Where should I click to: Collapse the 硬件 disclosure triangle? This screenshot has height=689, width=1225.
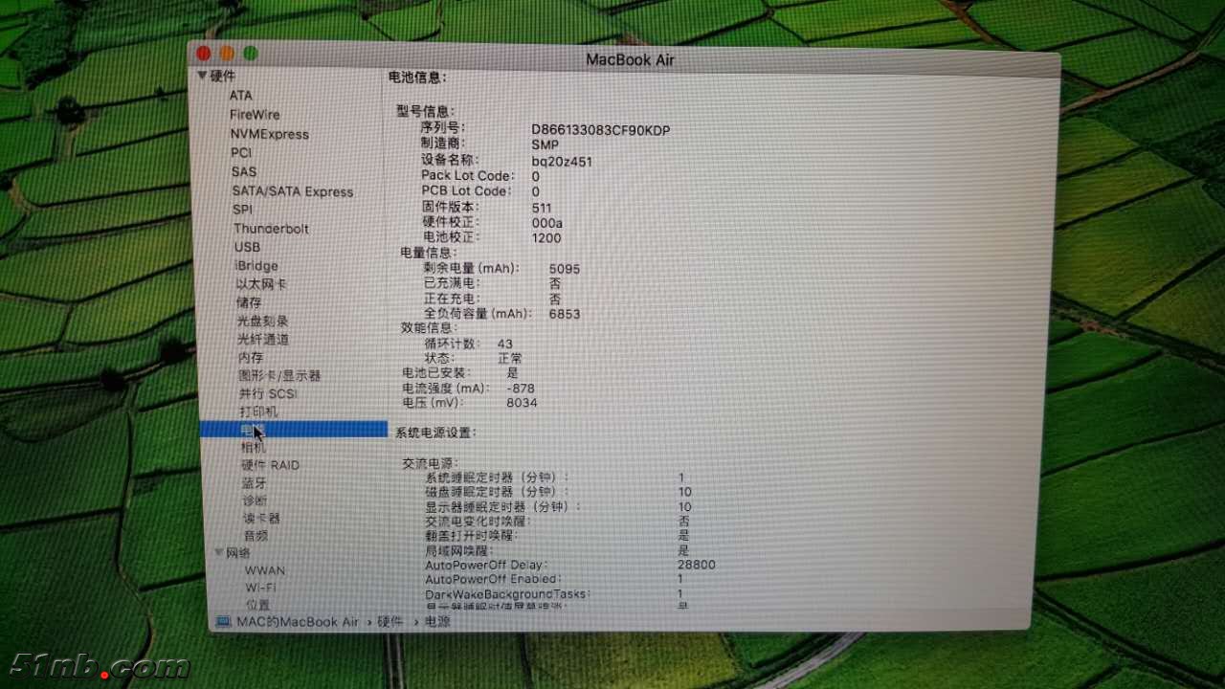202,75
